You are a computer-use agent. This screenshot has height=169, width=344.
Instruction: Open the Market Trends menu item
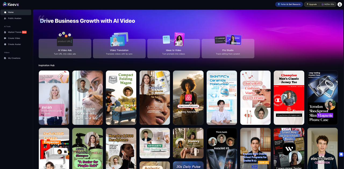pos(15,32)
